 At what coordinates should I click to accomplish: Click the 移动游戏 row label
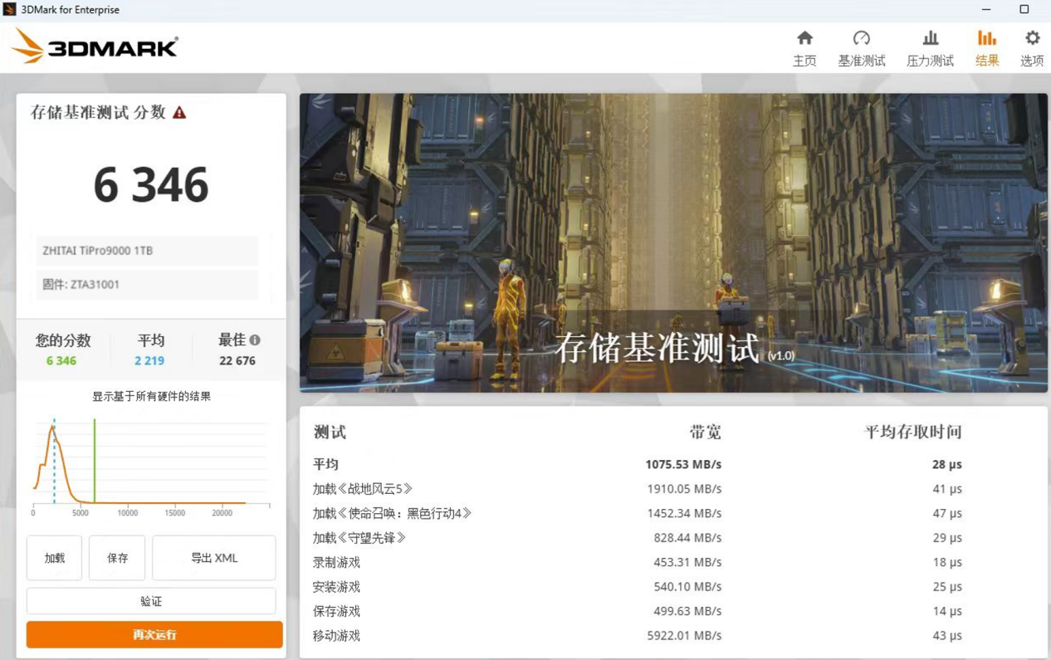pyautogui.click(x=336, y=636)
